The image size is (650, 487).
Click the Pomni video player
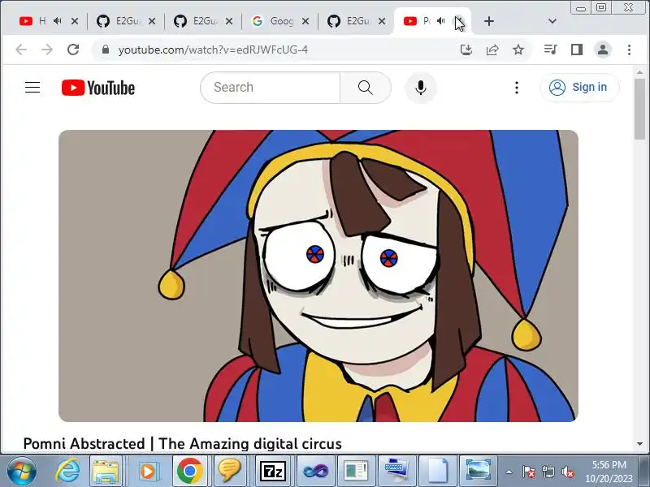[x=318, y=276]
